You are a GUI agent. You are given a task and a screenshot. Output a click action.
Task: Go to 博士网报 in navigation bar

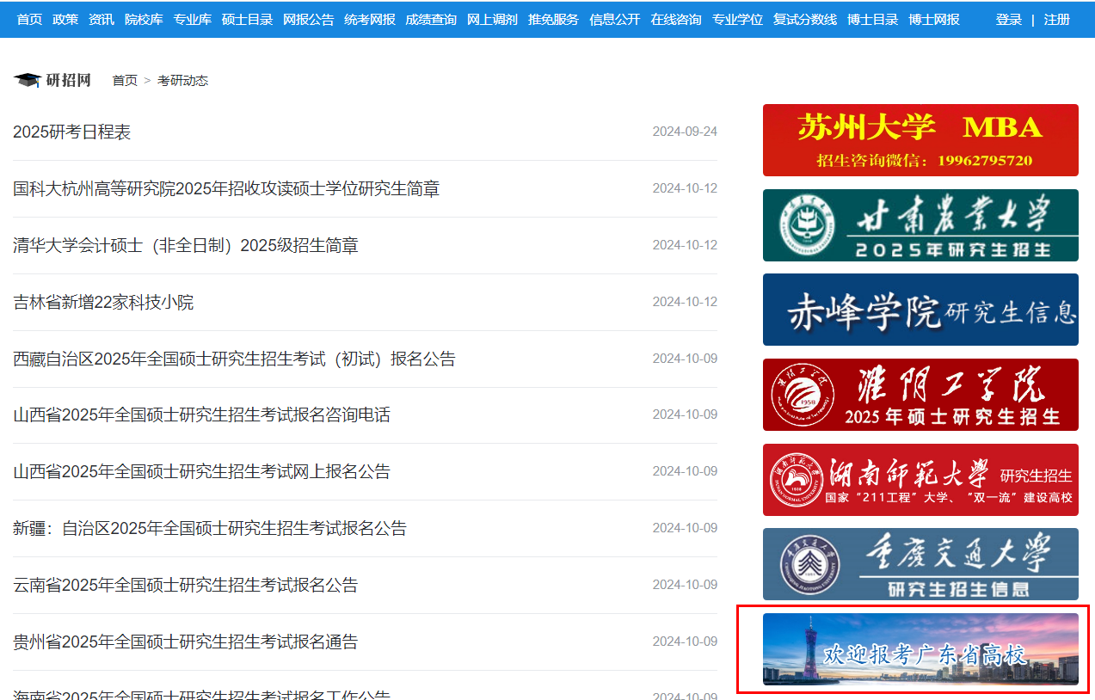(934, 19)
